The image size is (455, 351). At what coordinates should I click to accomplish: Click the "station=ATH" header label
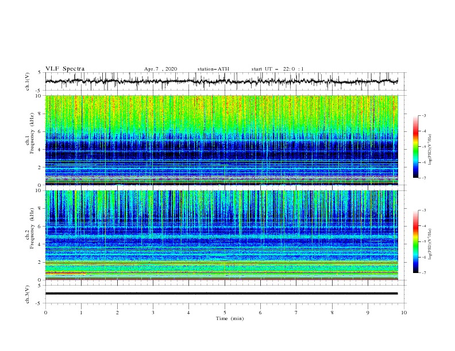213,69
